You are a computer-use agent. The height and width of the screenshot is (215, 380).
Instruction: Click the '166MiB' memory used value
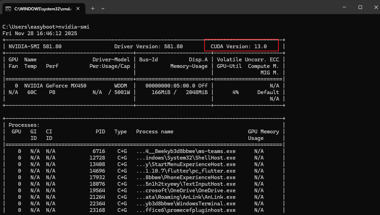coord(161,92)
